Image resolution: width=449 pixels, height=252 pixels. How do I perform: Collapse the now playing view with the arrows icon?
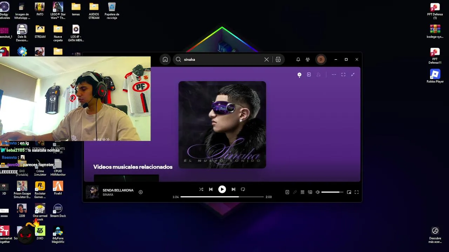pos(353,75)
